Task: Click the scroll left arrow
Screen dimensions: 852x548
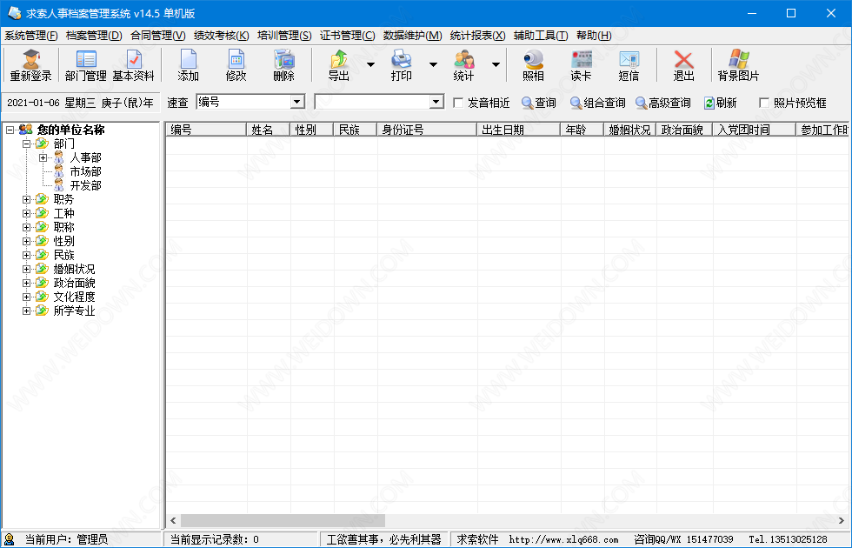Action: (x=173, y=520)
